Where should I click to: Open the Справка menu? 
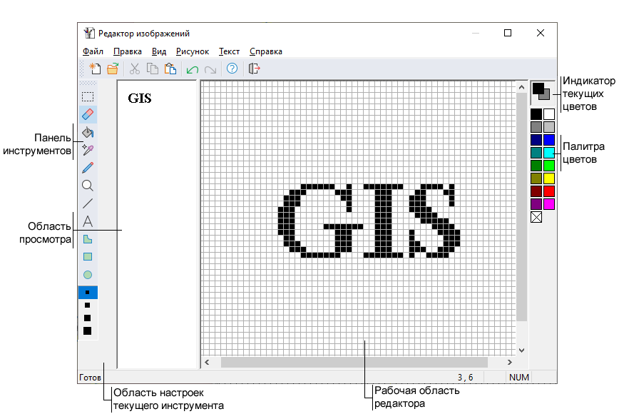pyautogui.click(x=265, y=51)
